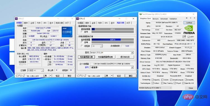
Task: Open the 处理器 #1 selection dropdown
Action: coord(42,70)
